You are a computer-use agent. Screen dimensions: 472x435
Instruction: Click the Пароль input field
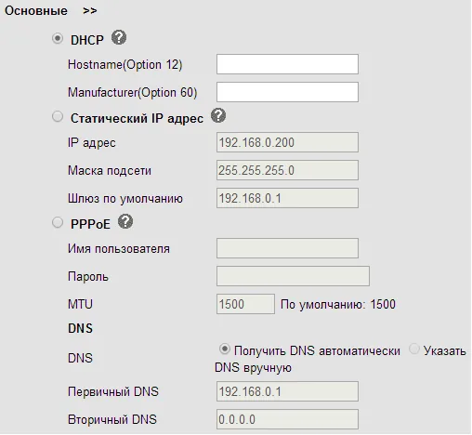(293, 276)
